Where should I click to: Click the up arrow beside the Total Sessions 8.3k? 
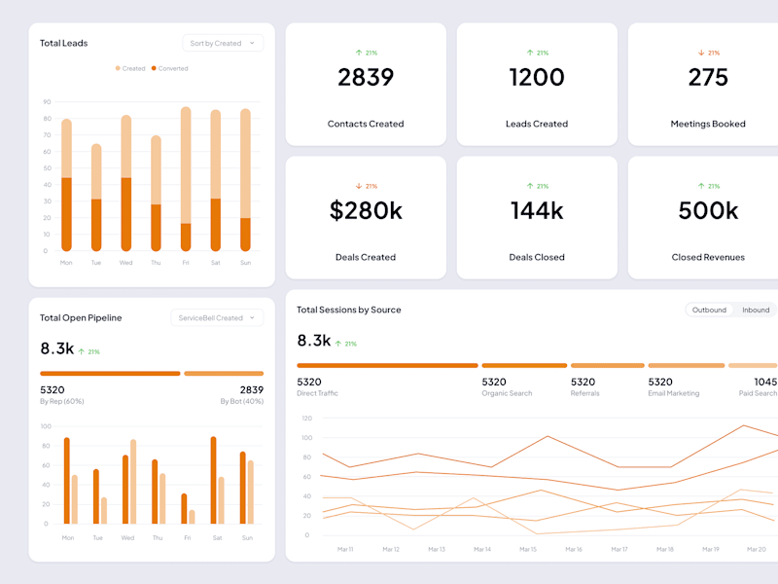(338, 344)
